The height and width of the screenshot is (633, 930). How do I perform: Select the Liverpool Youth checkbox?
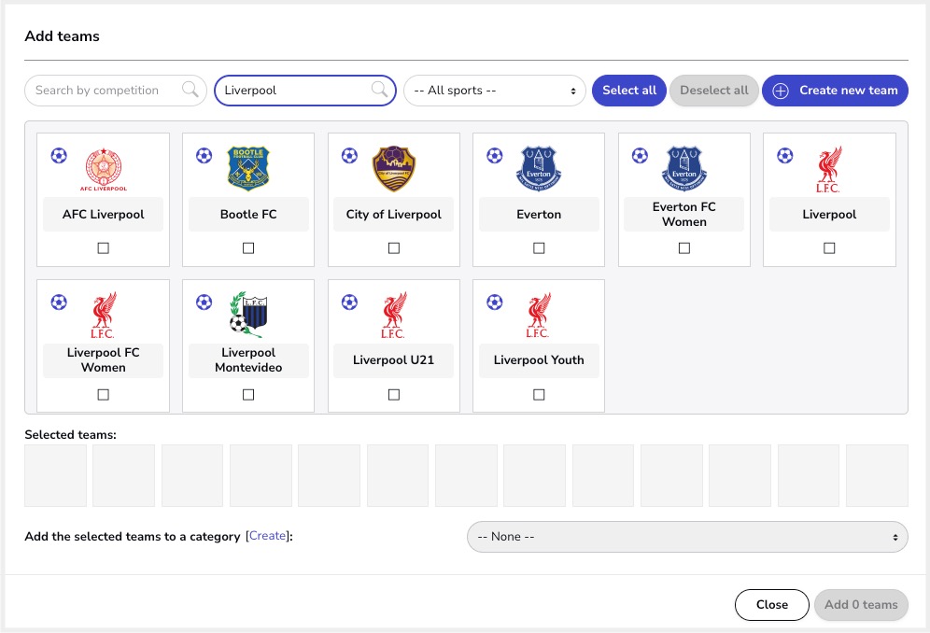pyautogui.click(x=539, y=395)
